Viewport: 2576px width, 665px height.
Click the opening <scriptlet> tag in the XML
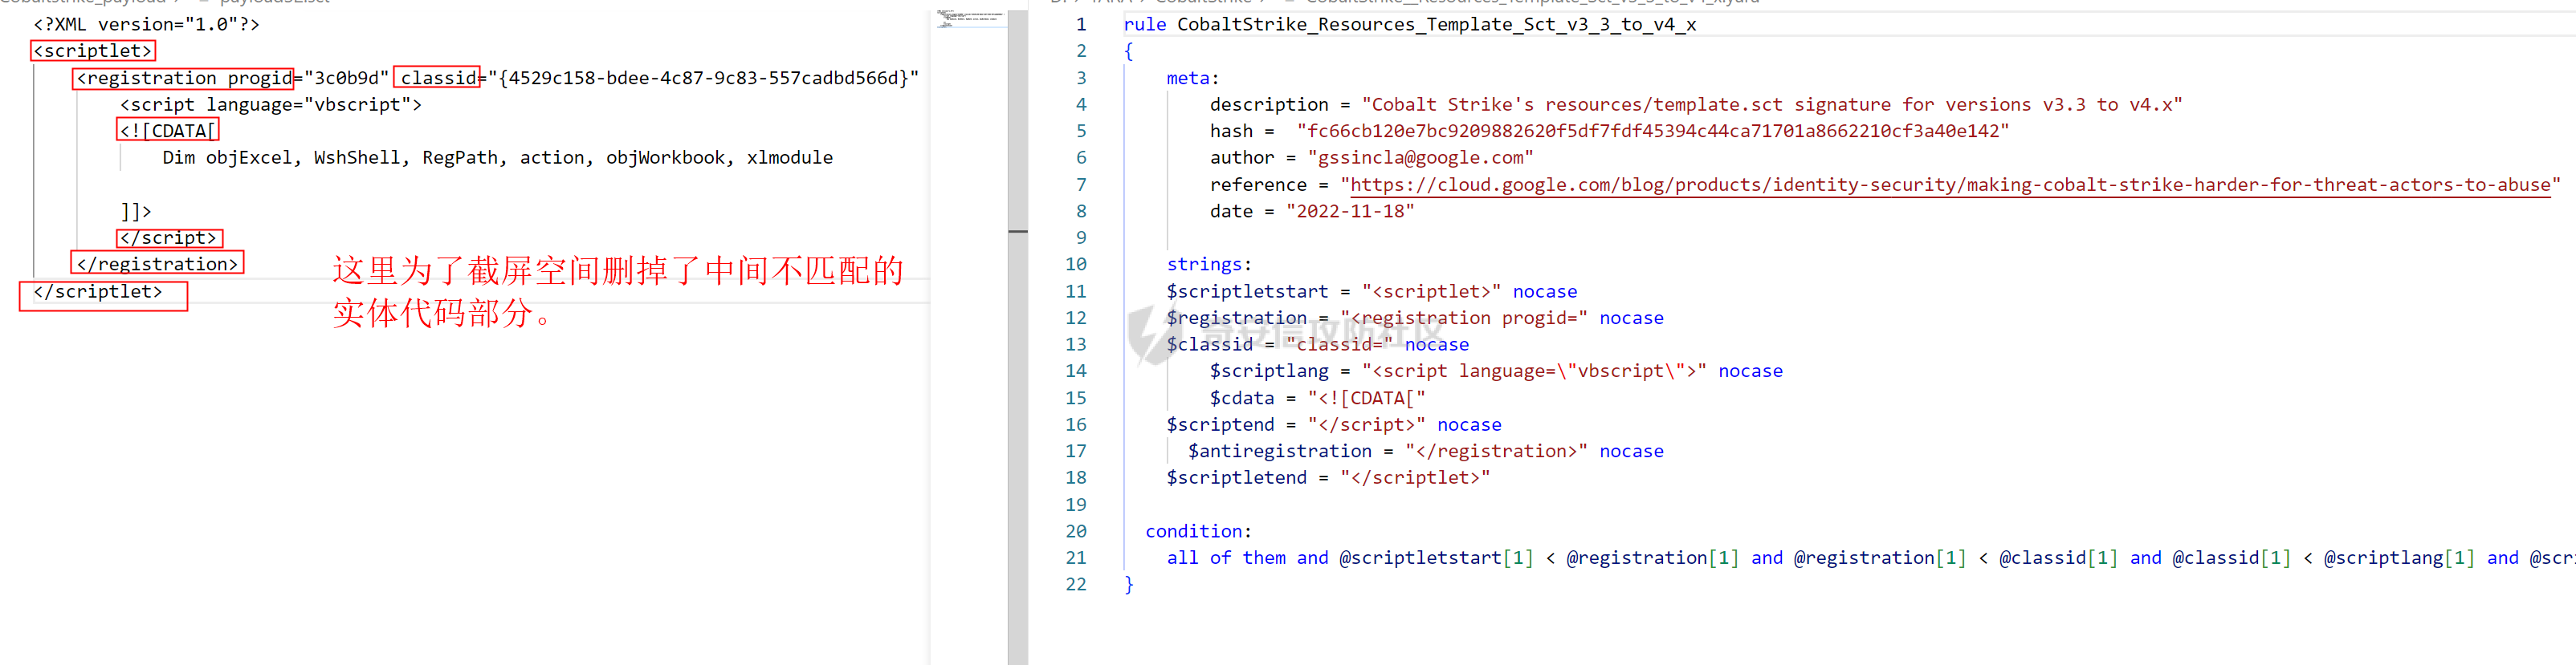(93, 51)
